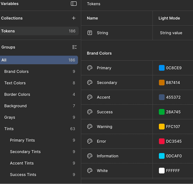The width and height of the screenshot is (193, 184).
Task: Collapse all groups using the list icon
Action: click(x=74, y=47)
